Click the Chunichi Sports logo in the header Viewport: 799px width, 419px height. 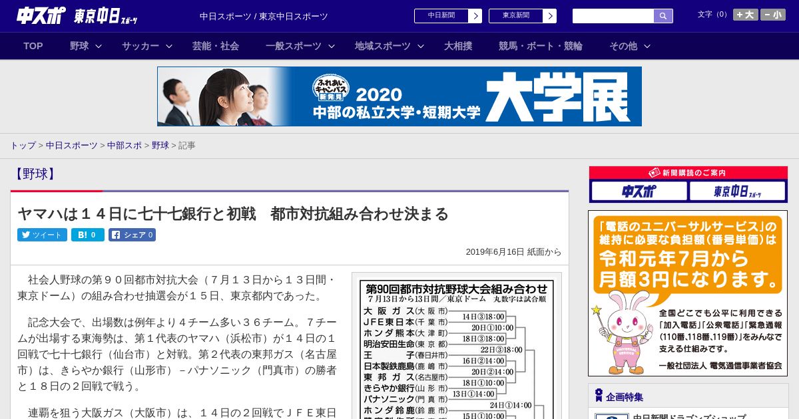(x=41, y=16)
